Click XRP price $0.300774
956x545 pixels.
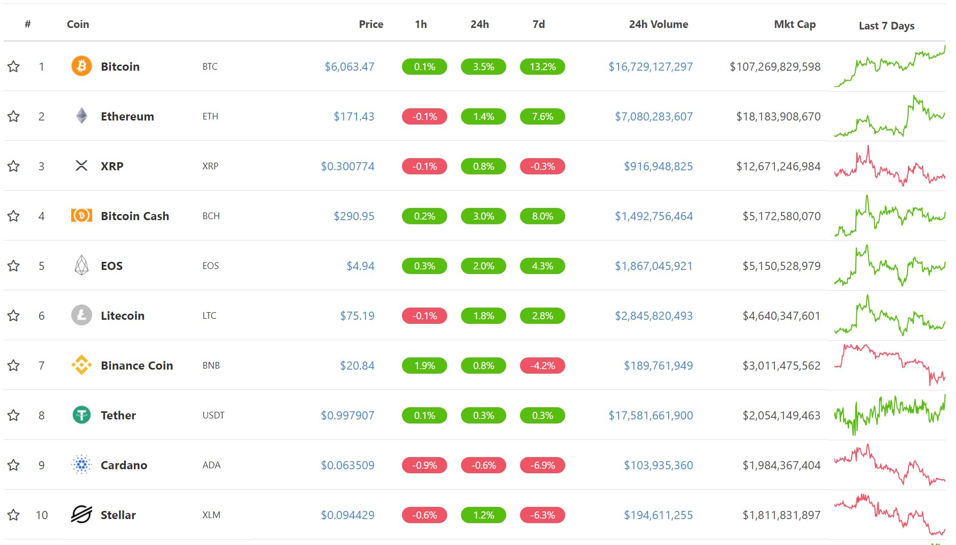coord(347,166)
